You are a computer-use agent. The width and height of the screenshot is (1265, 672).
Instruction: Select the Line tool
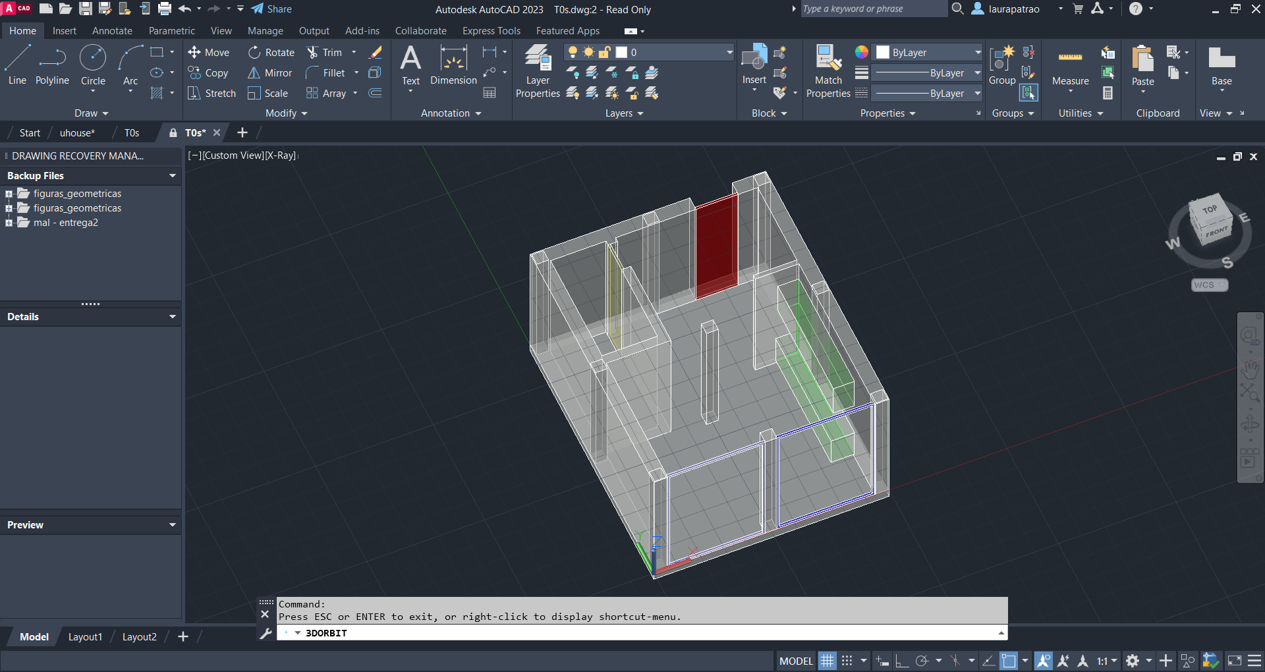point(17,65)
